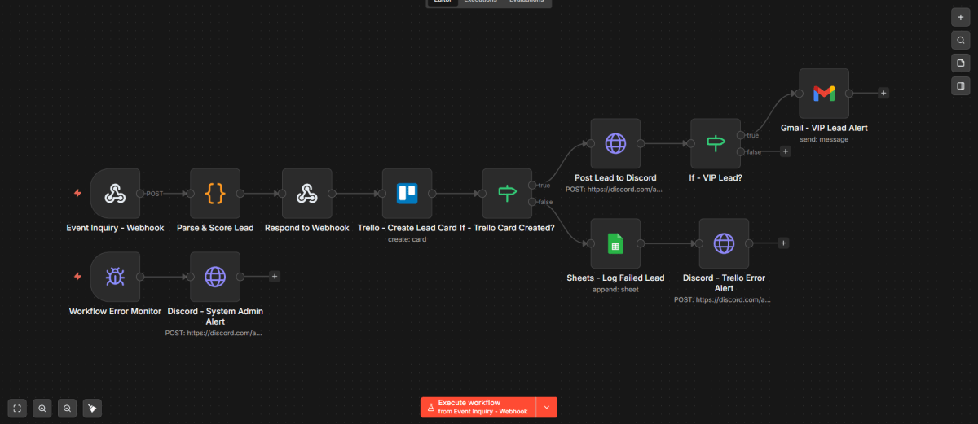This screenshot has width=978, height=424.
Task: Click the 'If - VIP Lead?' label text
Action: pos(716,177)
